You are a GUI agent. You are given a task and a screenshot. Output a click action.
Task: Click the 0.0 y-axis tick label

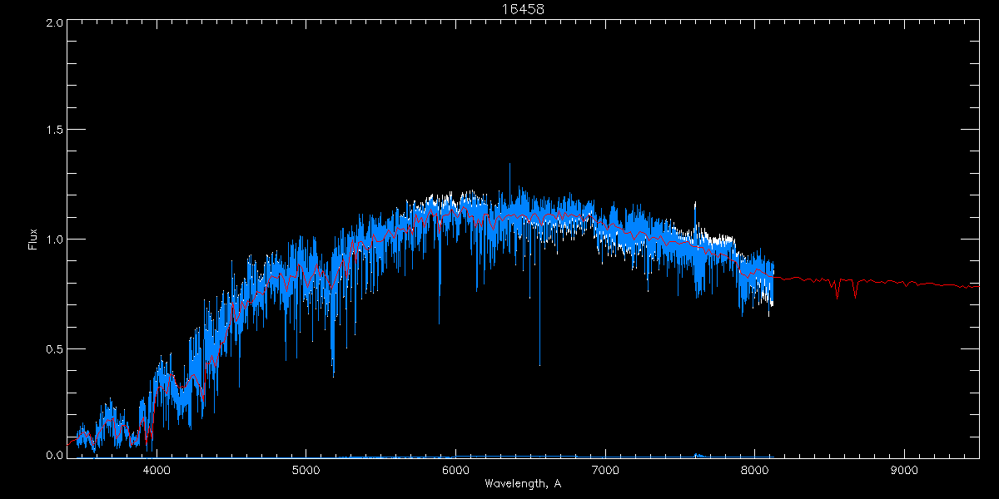(53, 454)
